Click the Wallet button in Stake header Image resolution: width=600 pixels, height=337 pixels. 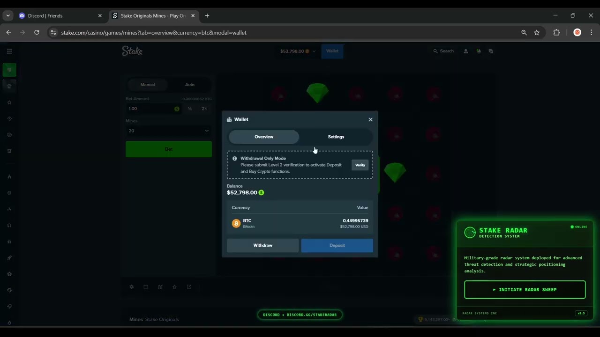[332, 51]
